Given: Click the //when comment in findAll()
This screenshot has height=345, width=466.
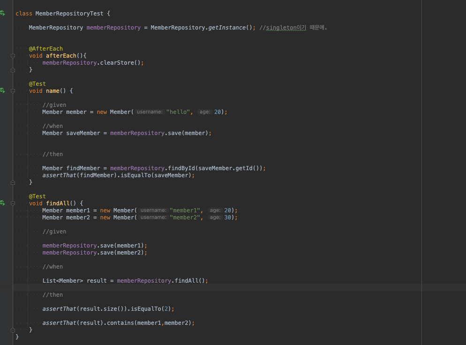Looking at the screenshot, I should coord(53,267).
